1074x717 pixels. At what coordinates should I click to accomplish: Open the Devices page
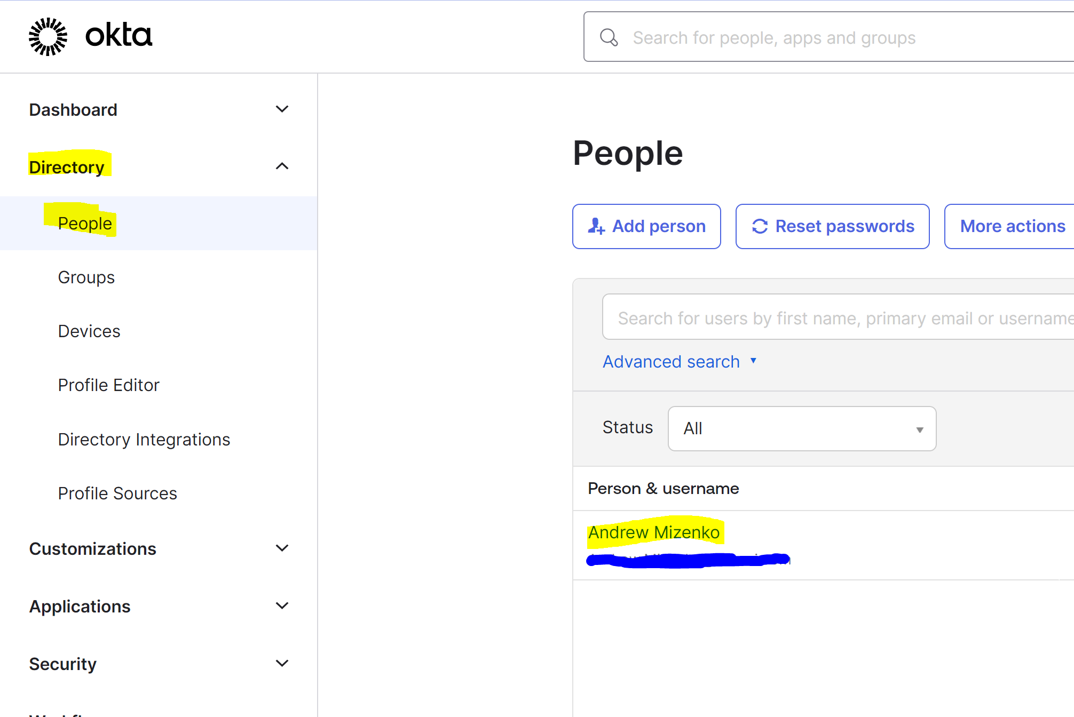pos(89,331)
